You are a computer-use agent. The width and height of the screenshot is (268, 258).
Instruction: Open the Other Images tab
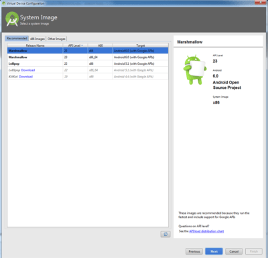click(56, 39)
